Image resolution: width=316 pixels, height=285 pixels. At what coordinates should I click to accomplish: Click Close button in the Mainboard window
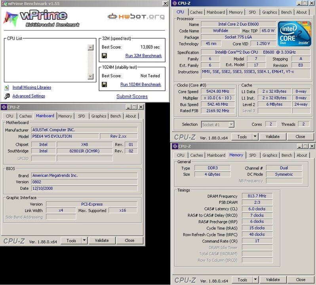129,241
